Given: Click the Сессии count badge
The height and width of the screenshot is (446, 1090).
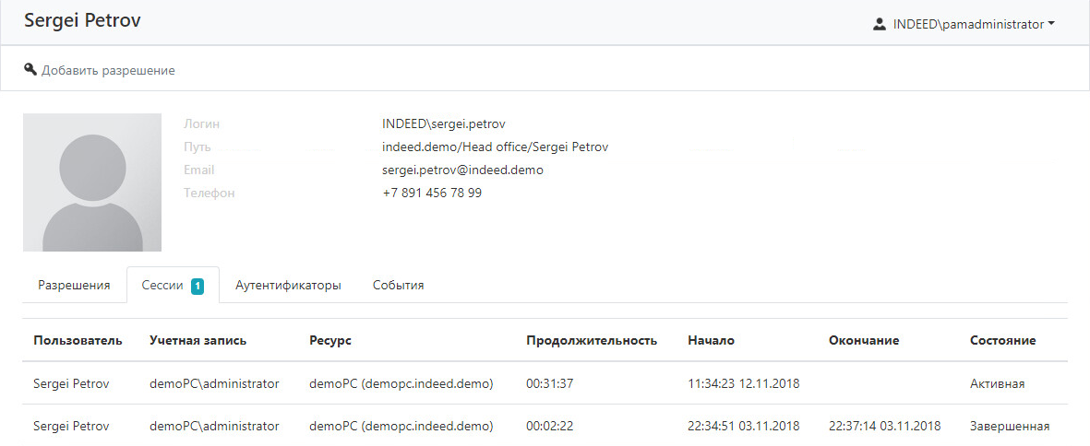Looking at the screenshot, I should [198, 286].
